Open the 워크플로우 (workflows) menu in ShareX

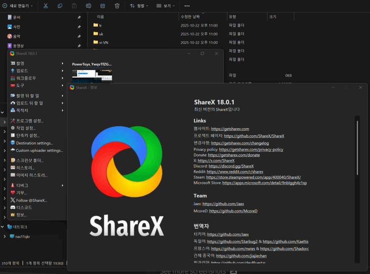(x=37, y=78)
